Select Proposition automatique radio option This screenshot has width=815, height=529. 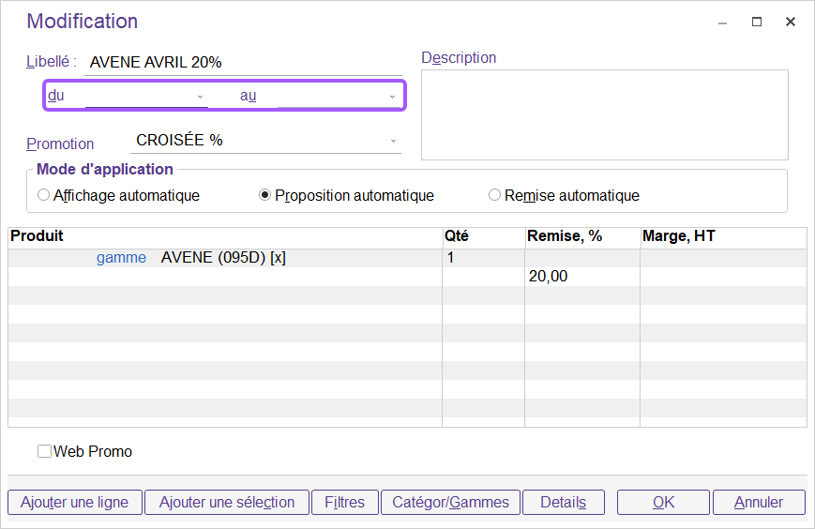(x=265, y=196)
